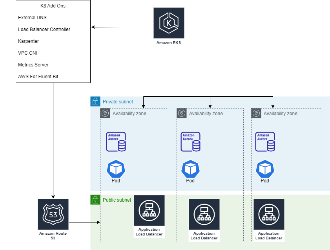Click Application Load Balancer label in right zone
This screenshot has width=330, height=250.
(x=269, y=236)
